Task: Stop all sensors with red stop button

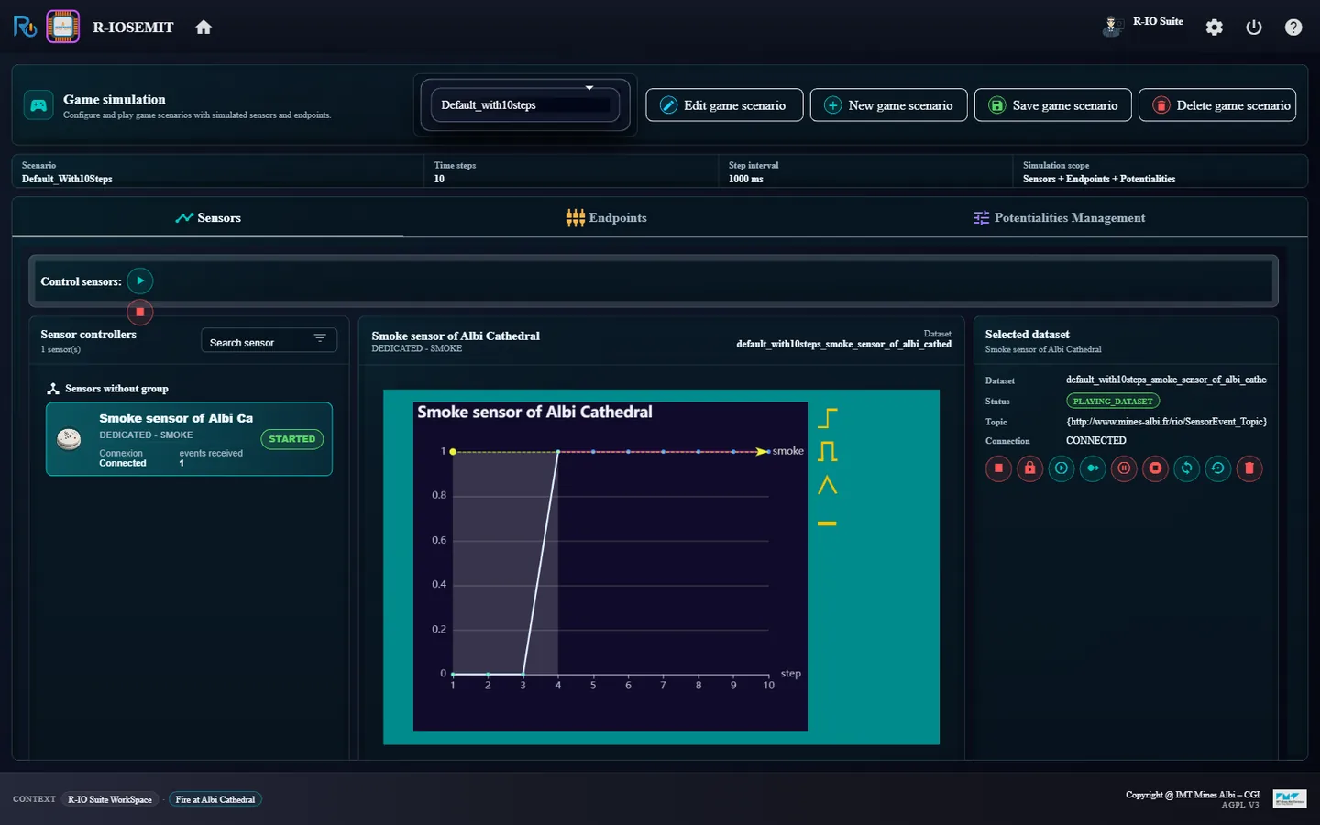Action: (x=139, y=312)
